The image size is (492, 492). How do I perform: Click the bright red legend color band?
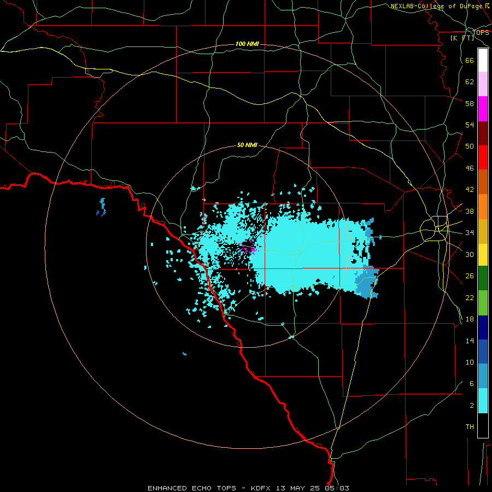[483, 157]
